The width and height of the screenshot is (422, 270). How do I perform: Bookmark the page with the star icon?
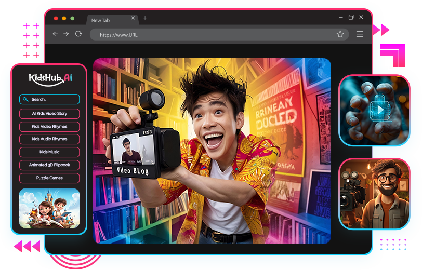click(340, 34)
